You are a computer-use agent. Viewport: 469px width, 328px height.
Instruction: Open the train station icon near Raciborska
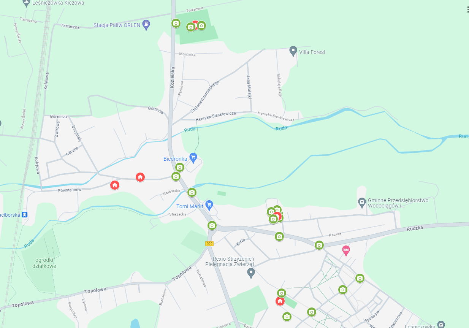coord(24,214)
